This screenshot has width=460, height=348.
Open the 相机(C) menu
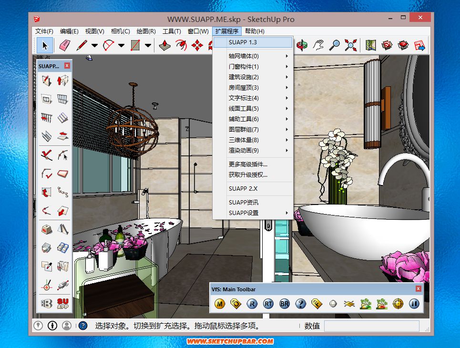coord(120,31)
